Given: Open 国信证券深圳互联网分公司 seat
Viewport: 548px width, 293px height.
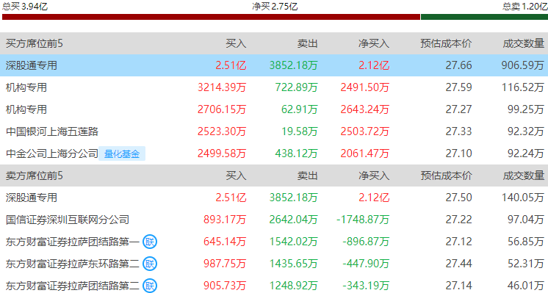Looking at the screenshot, I should (68, 220).
